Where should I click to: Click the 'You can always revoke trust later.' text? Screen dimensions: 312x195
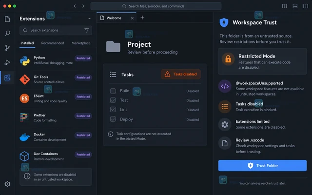(262, 183)
